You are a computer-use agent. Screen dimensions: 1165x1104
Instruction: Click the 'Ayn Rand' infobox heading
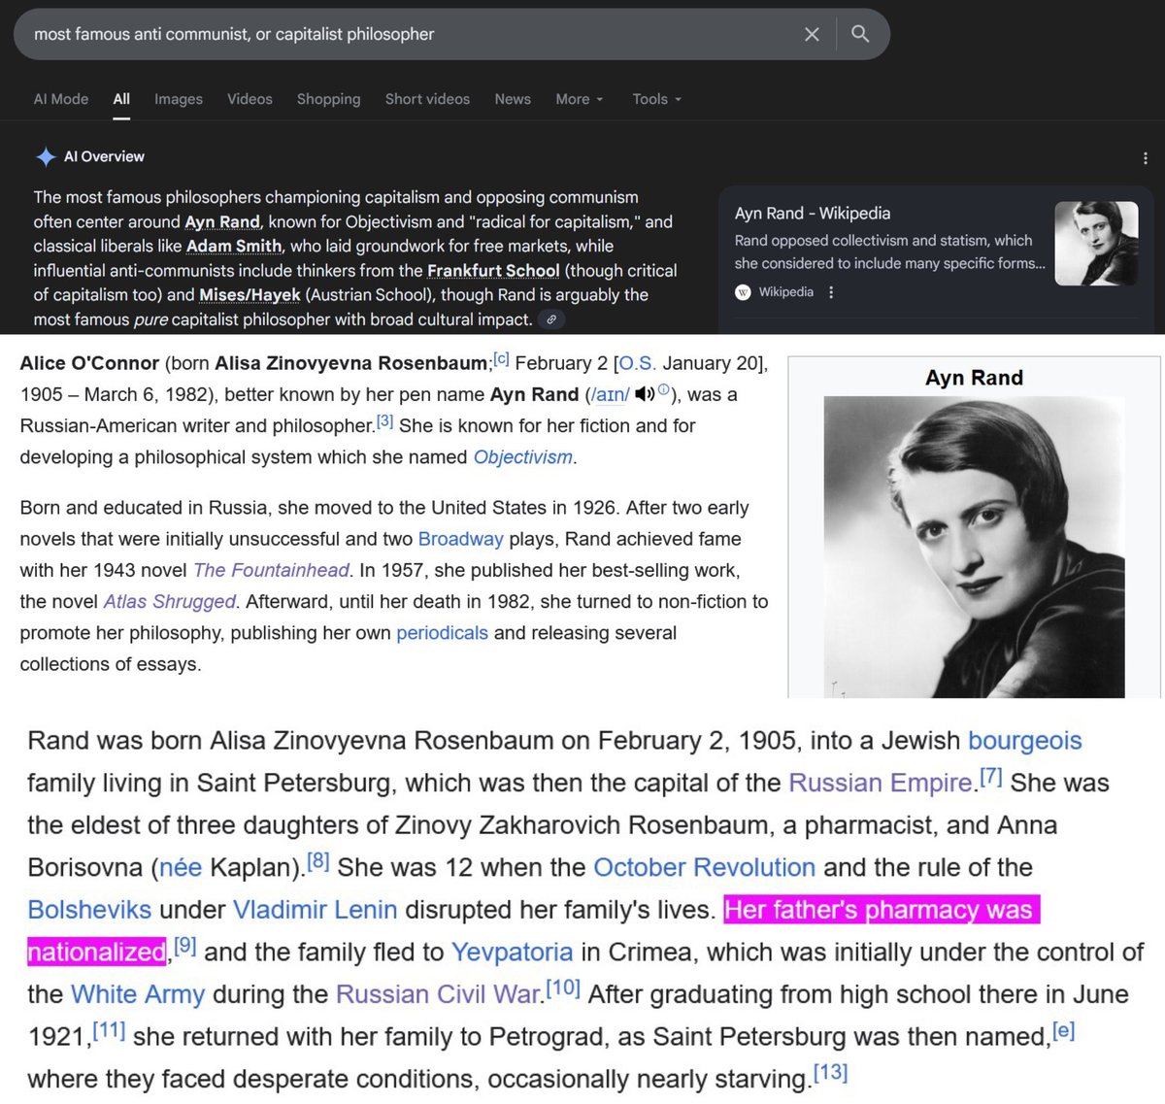point(974,378)
